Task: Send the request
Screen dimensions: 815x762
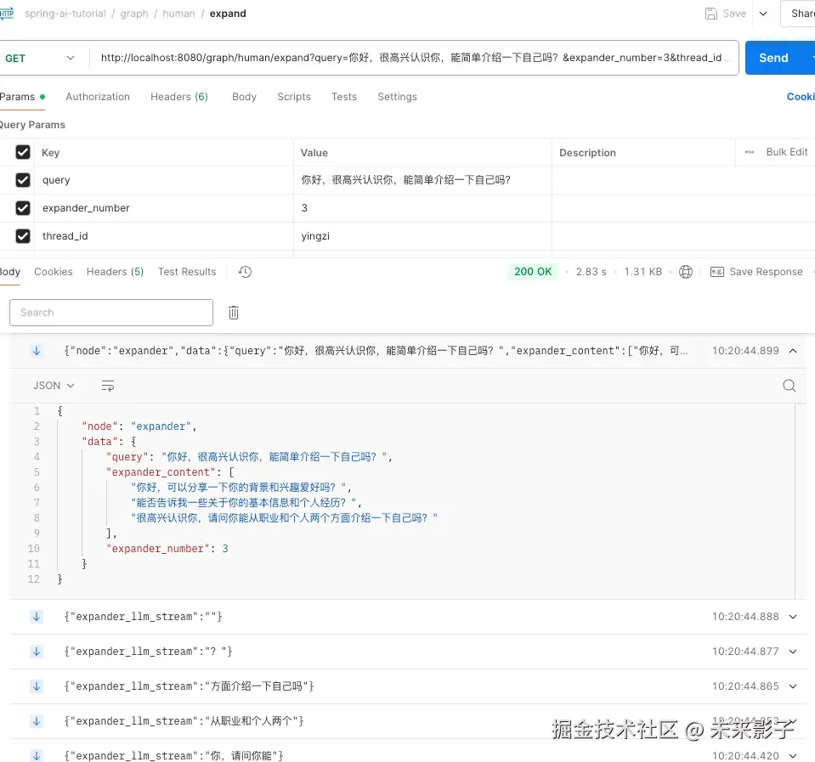Action: [773, 58]
